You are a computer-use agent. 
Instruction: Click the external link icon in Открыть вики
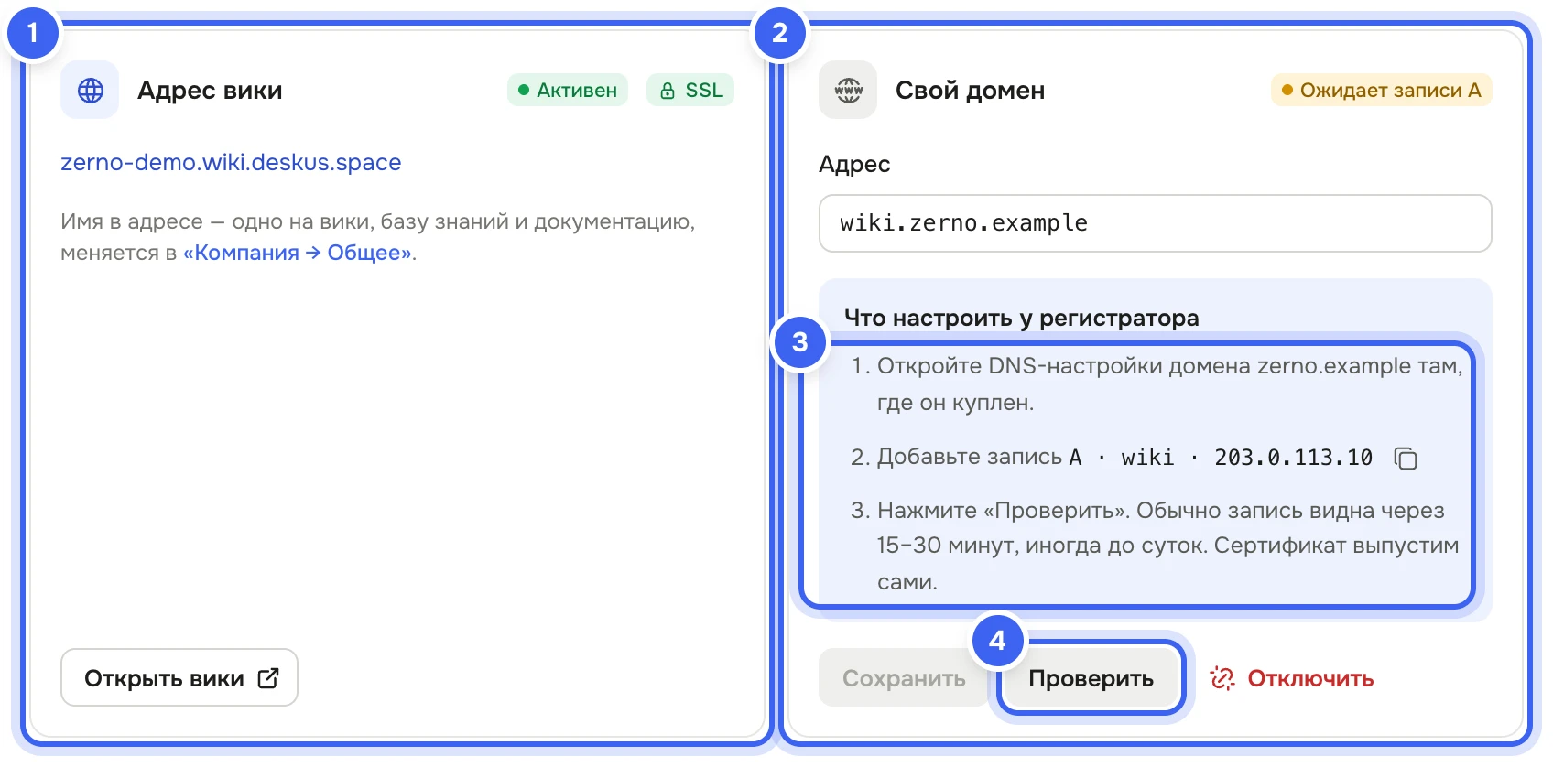pos(267,678)
